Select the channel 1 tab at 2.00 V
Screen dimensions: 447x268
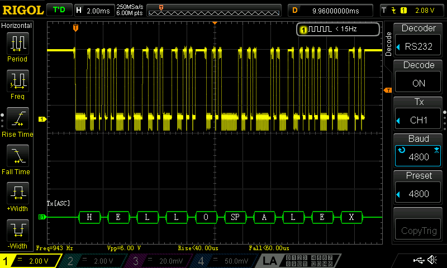tap(30, 261)
